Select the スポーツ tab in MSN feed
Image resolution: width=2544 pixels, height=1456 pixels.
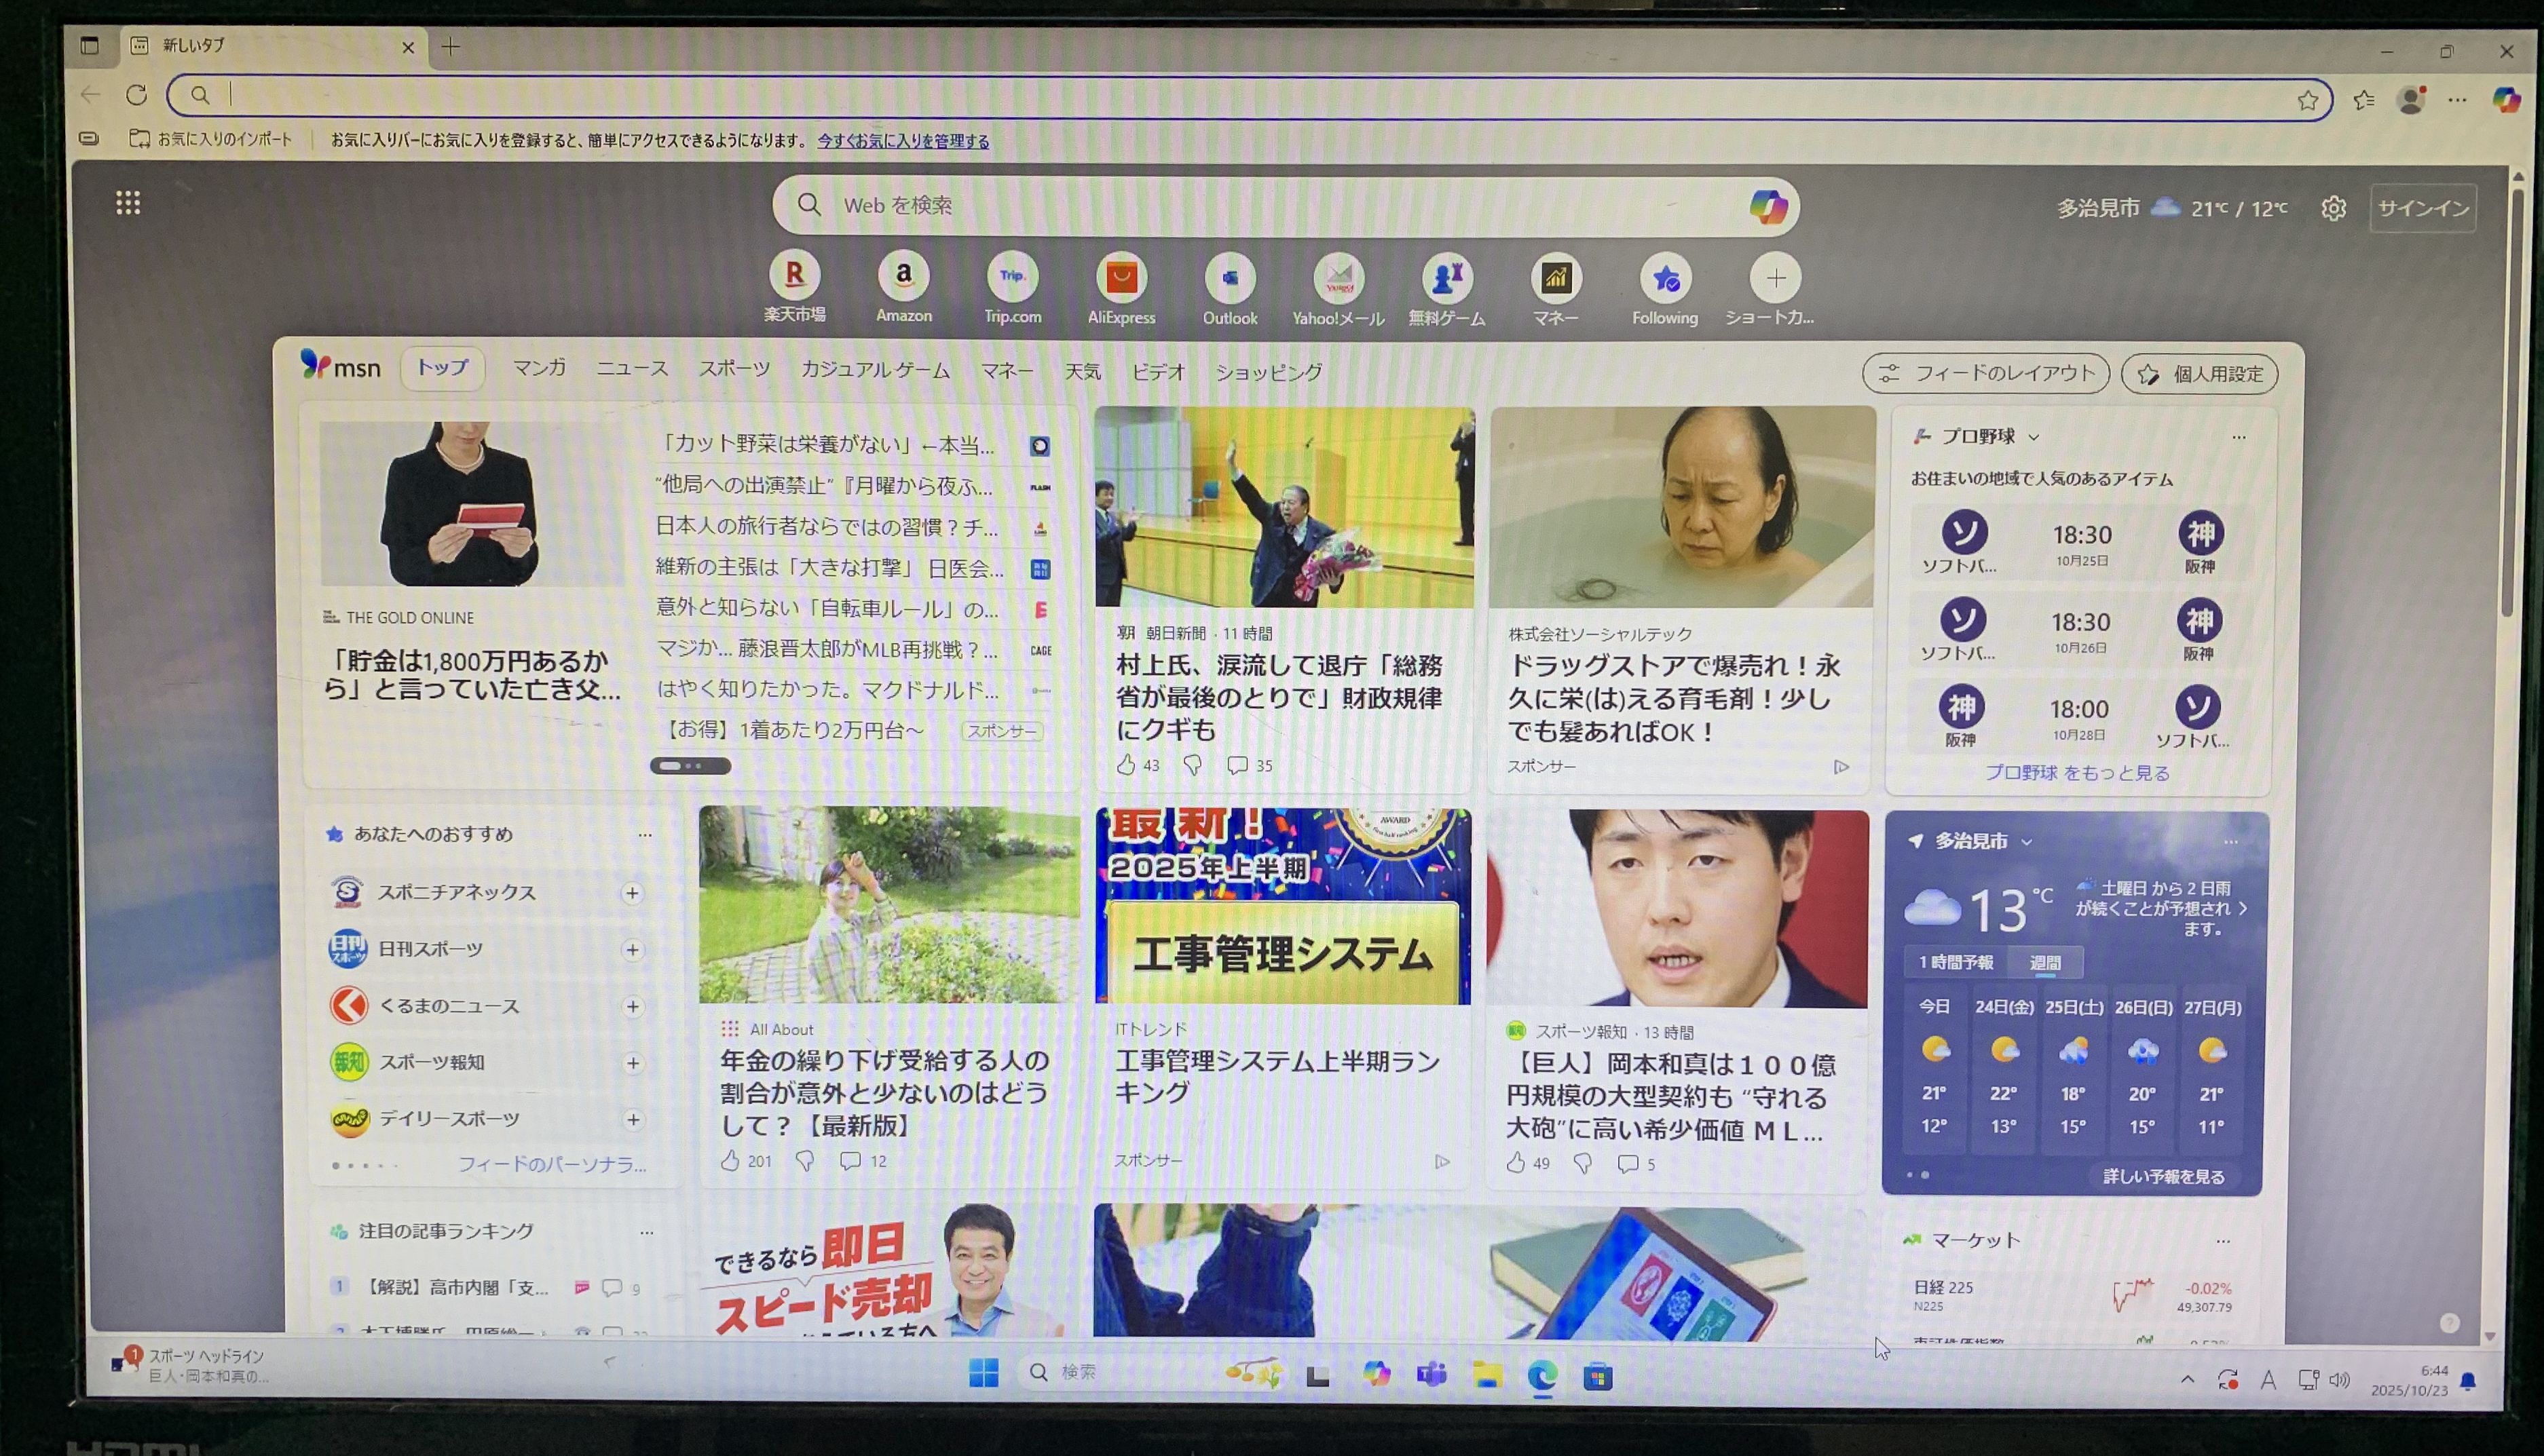point(733,370)
